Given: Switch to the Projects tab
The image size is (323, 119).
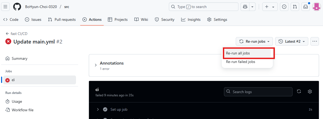Looking at the screenshot, I should (118, 19).
